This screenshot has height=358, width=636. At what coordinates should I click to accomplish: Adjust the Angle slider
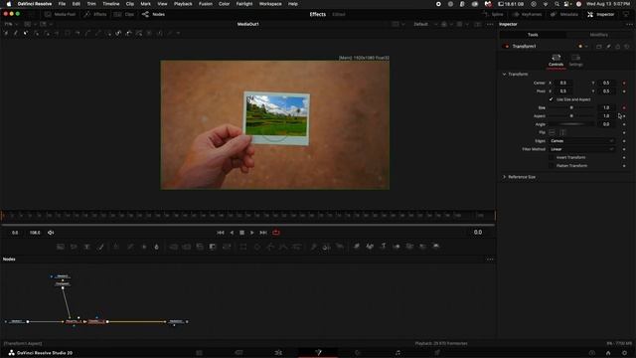click(571, 124)
